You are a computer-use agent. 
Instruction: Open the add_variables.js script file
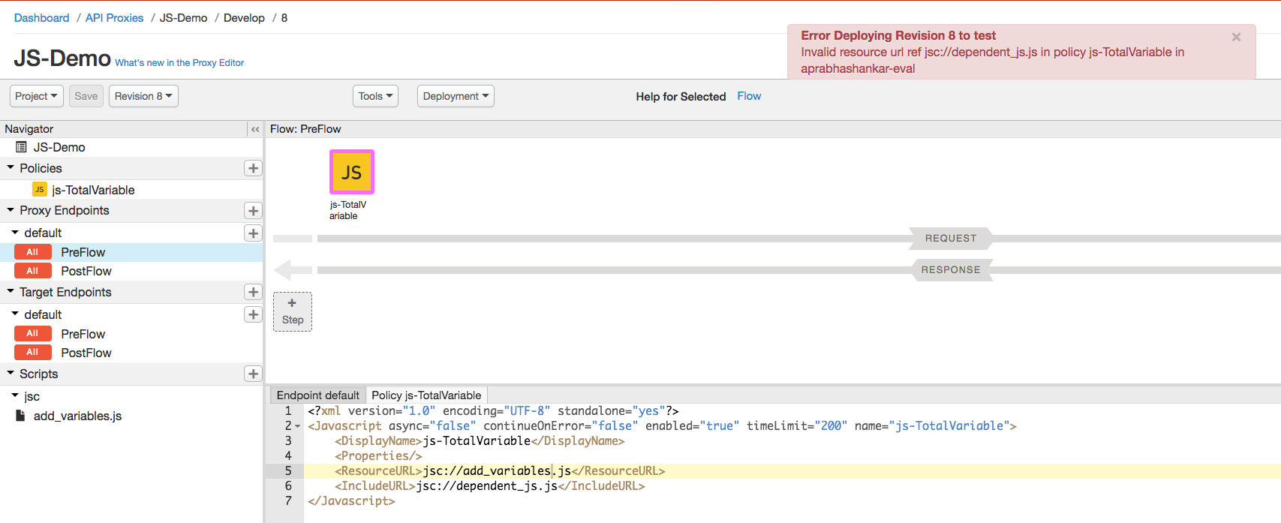77,416
